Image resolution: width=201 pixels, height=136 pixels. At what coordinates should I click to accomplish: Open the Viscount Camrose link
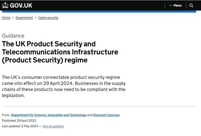[106, 115]
